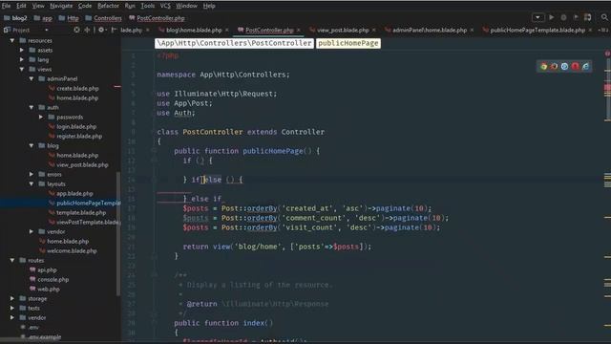
Task: Click Run with Coverage icon
Action: click(x=576, y=17)
